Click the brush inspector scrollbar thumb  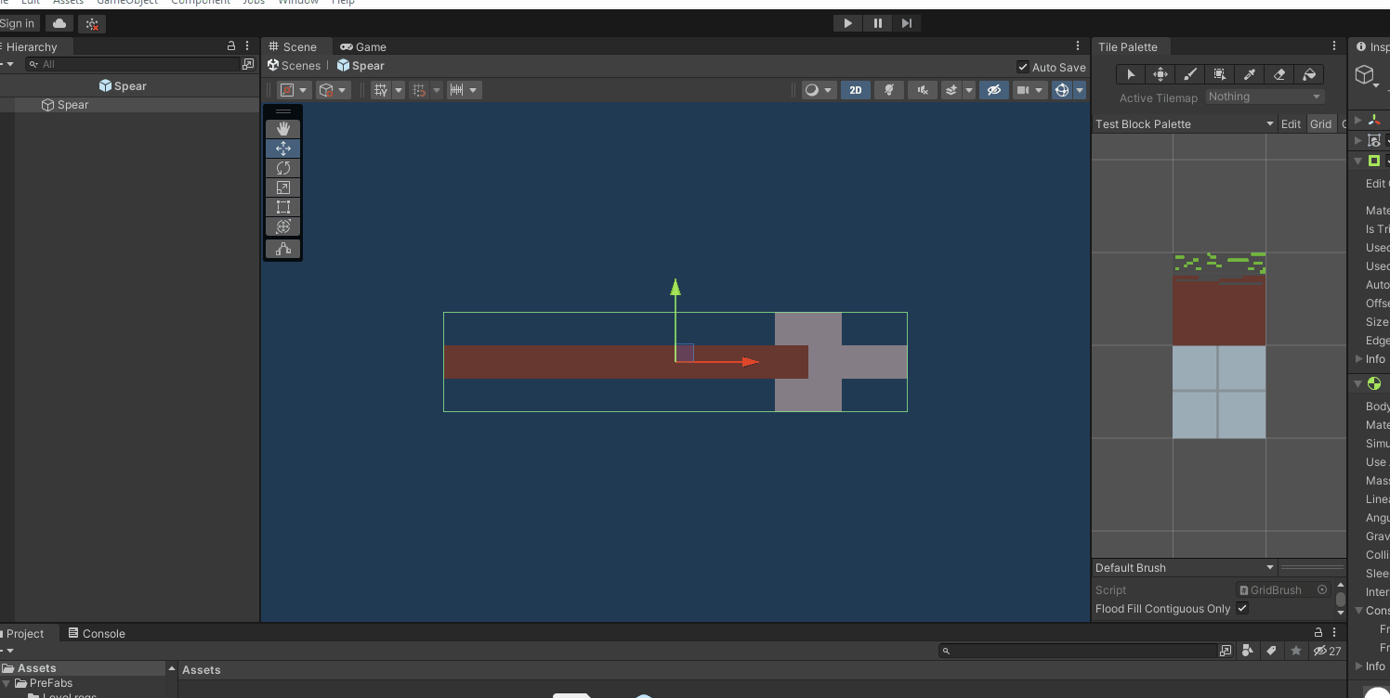pos(1340,600)
